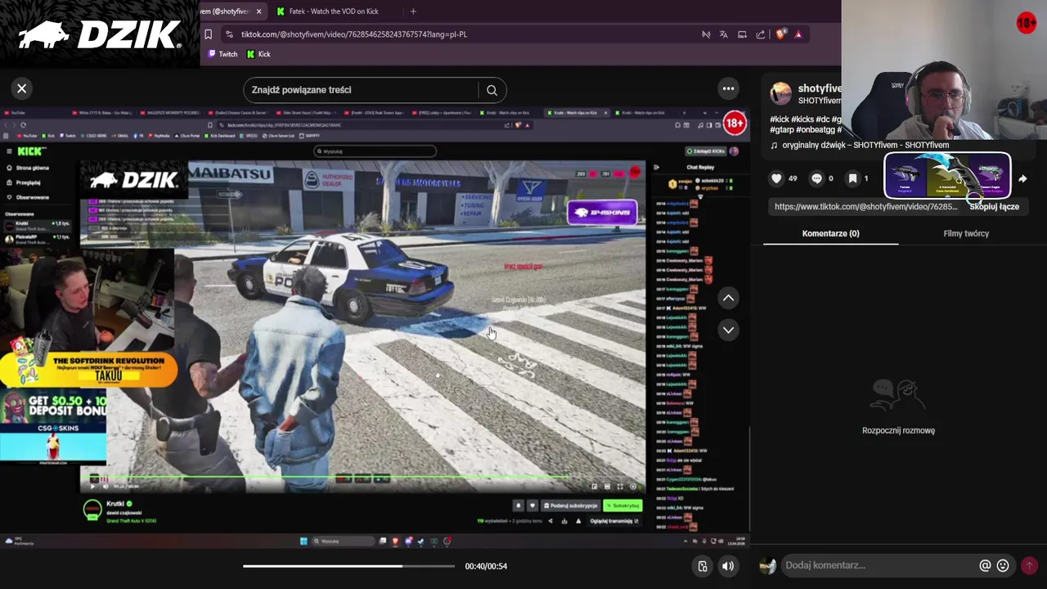Seek on the TikTok video progress bar
1047x589 pixels.
pos(348,566)
